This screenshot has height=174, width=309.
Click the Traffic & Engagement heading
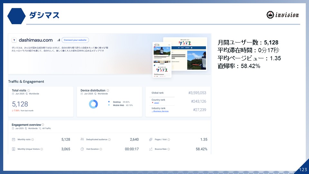pyautogui.click(x=26, y=82)
